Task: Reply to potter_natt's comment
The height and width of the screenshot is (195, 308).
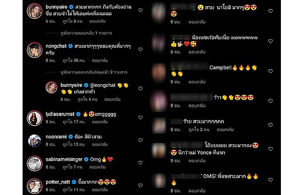Action: (x=100, y=190)
